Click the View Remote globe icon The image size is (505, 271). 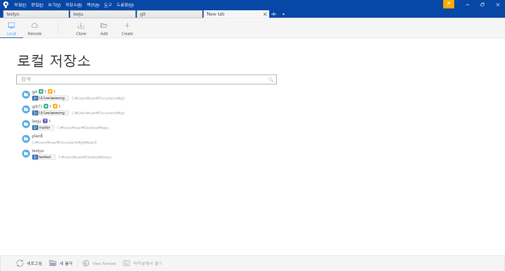pos(86,264)
